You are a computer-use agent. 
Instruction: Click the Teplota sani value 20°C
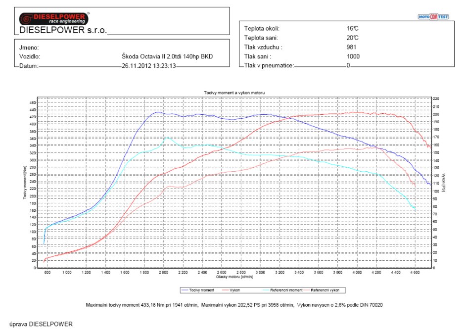[x=352, y=38]
